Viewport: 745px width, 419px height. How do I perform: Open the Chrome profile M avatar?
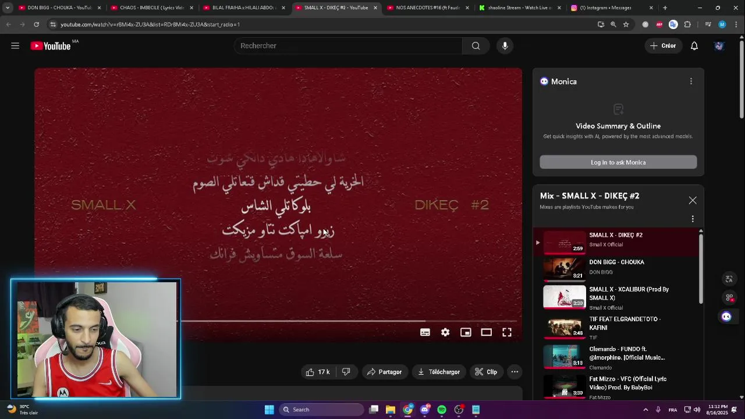coord(722,24)
